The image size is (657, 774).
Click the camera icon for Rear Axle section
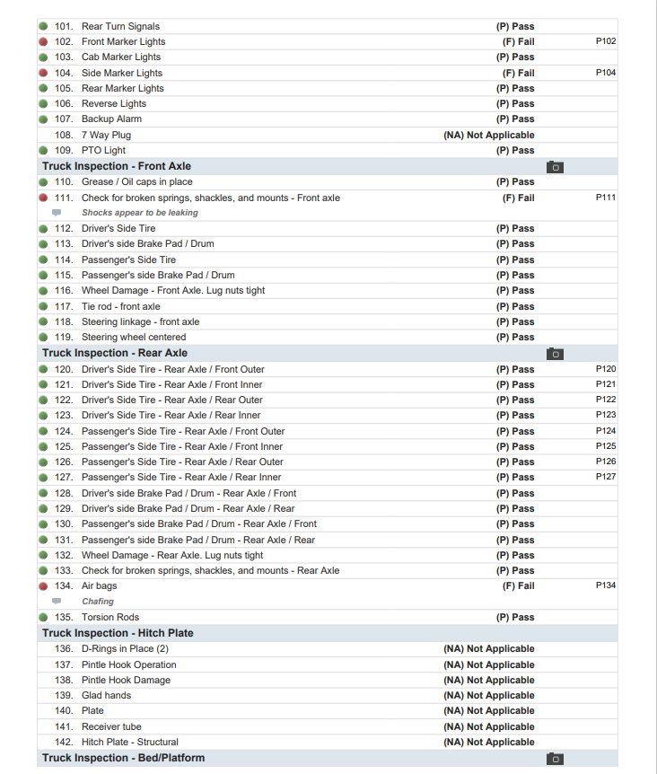point(555,354)
